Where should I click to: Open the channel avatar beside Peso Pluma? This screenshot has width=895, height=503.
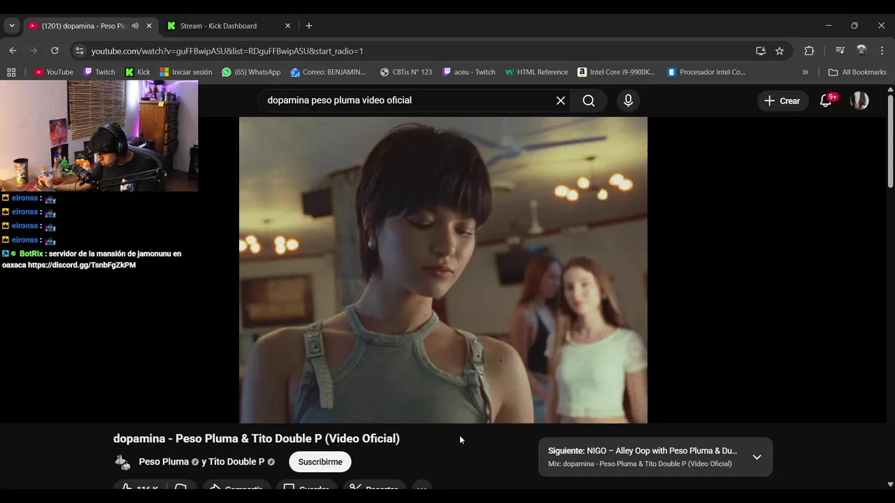[122, 462]
